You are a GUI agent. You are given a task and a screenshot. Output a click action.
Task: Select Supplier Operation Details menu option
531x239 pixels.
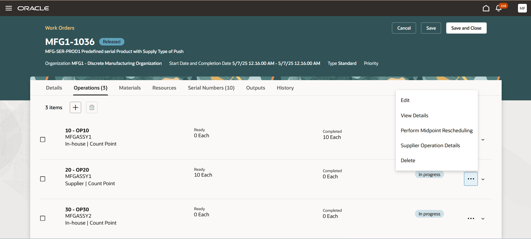pos(430,146)
